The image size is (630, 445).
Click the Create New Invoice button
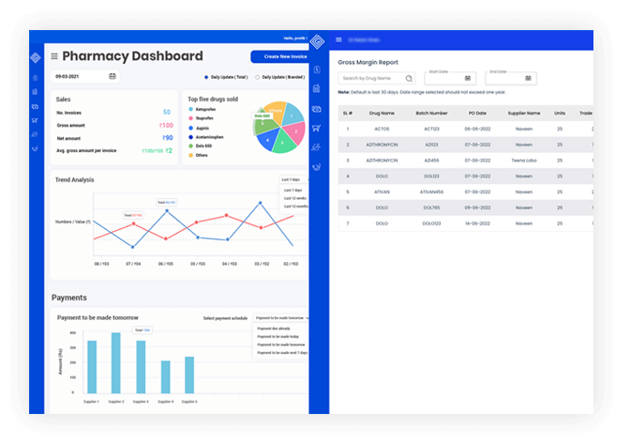277,57
